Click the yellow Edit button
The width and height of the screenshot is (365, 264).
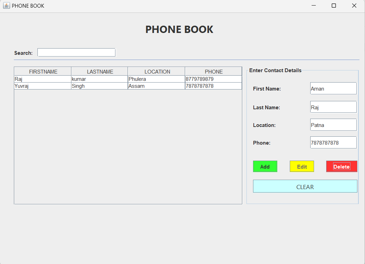click(x=302, y=167)
